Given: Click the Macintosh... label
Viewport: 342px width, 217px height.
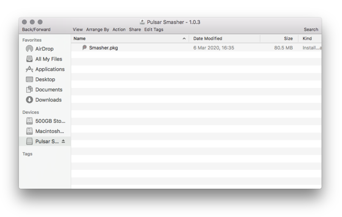Looking at the screenshot, I should coord(50,131).
